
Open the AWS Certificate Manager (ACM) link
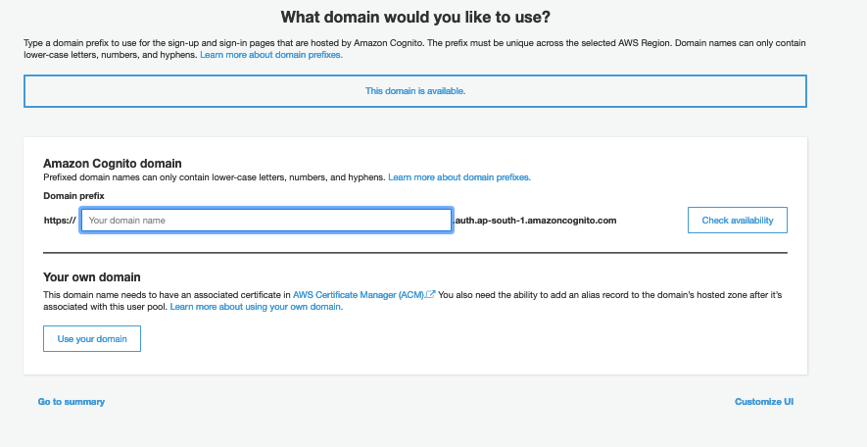pyautogui.click(x=359, y=294)
